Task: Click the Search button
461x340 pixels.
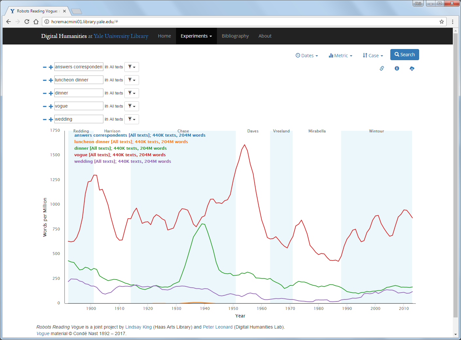Action: pyautogui.click(x=405, y=55)
